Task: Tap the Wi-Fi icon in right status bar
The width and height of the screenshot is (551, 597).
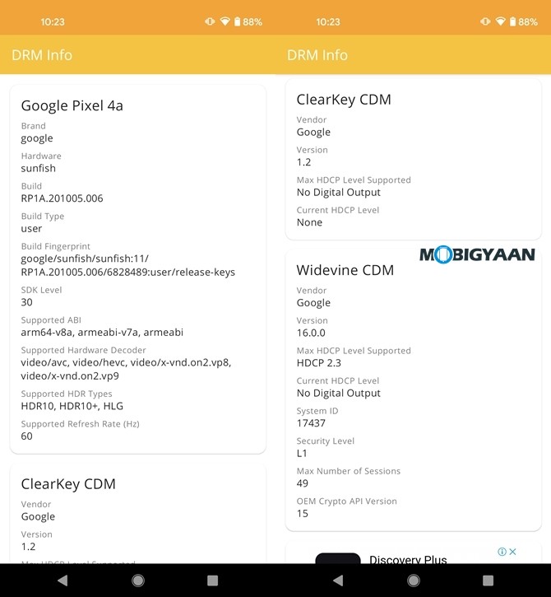Action: 501,21
